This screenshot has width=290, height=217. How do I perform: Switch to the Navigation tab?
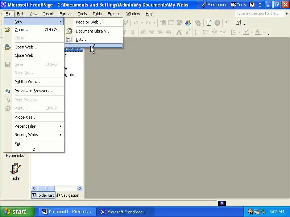click(68, 195)
